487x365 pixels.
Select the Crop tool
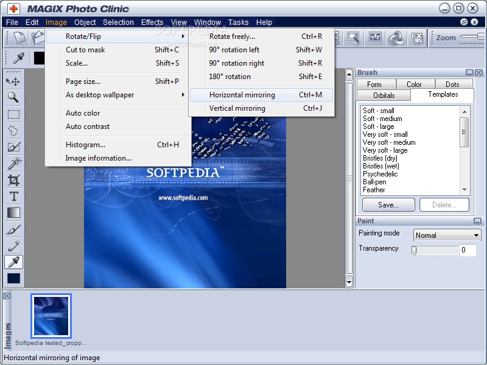pyautogui.click(x=13, y=180)
